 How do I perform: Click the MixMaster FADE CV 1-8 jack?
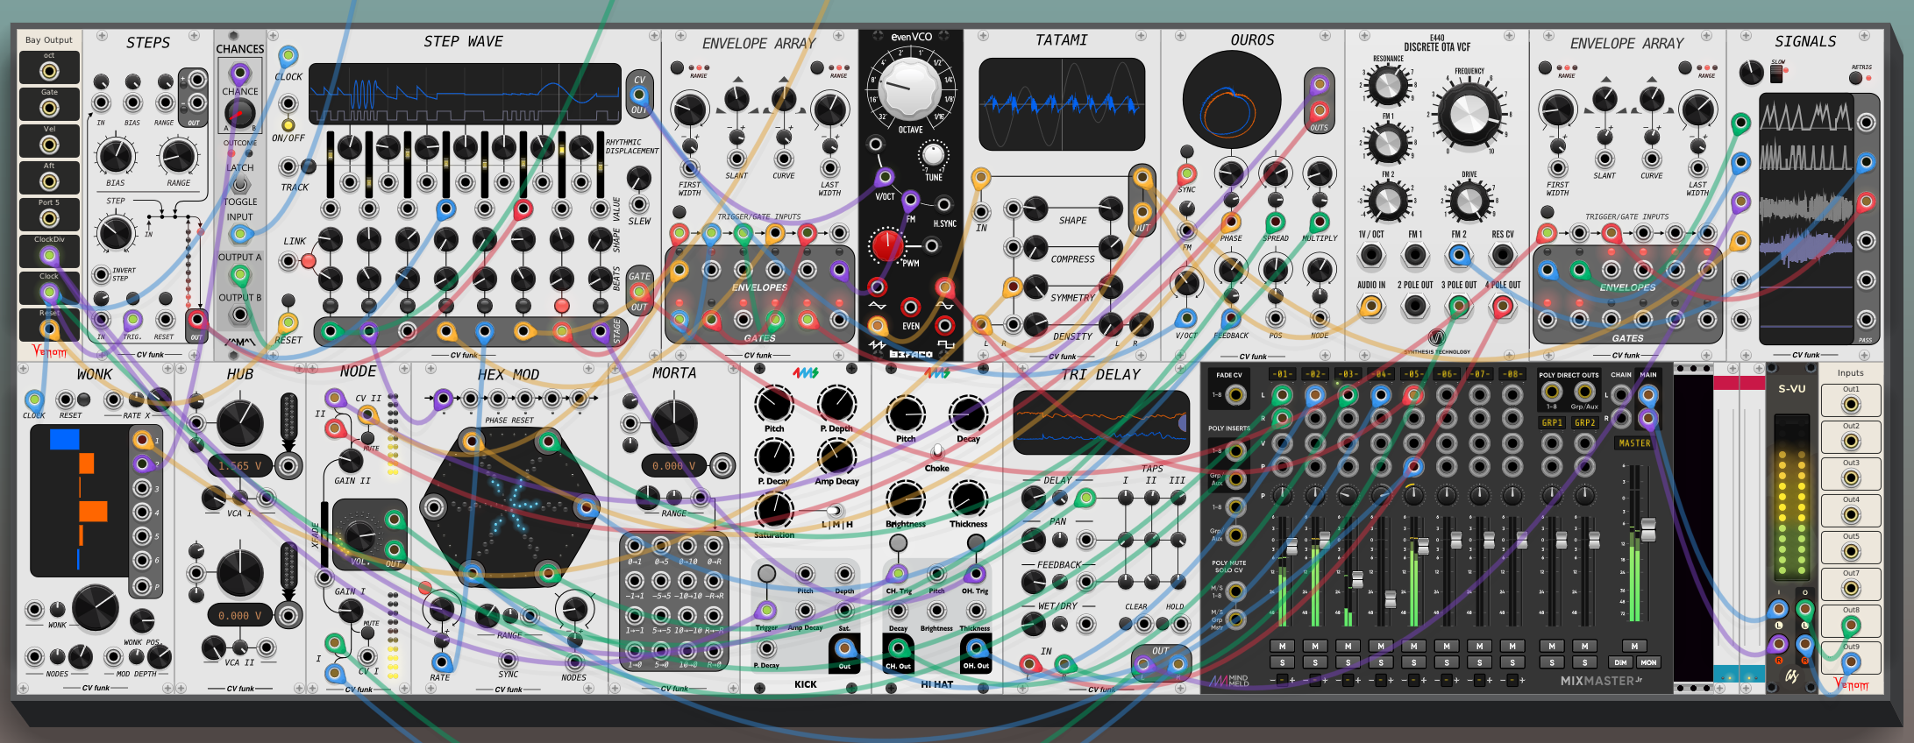tap(1235, 395)
